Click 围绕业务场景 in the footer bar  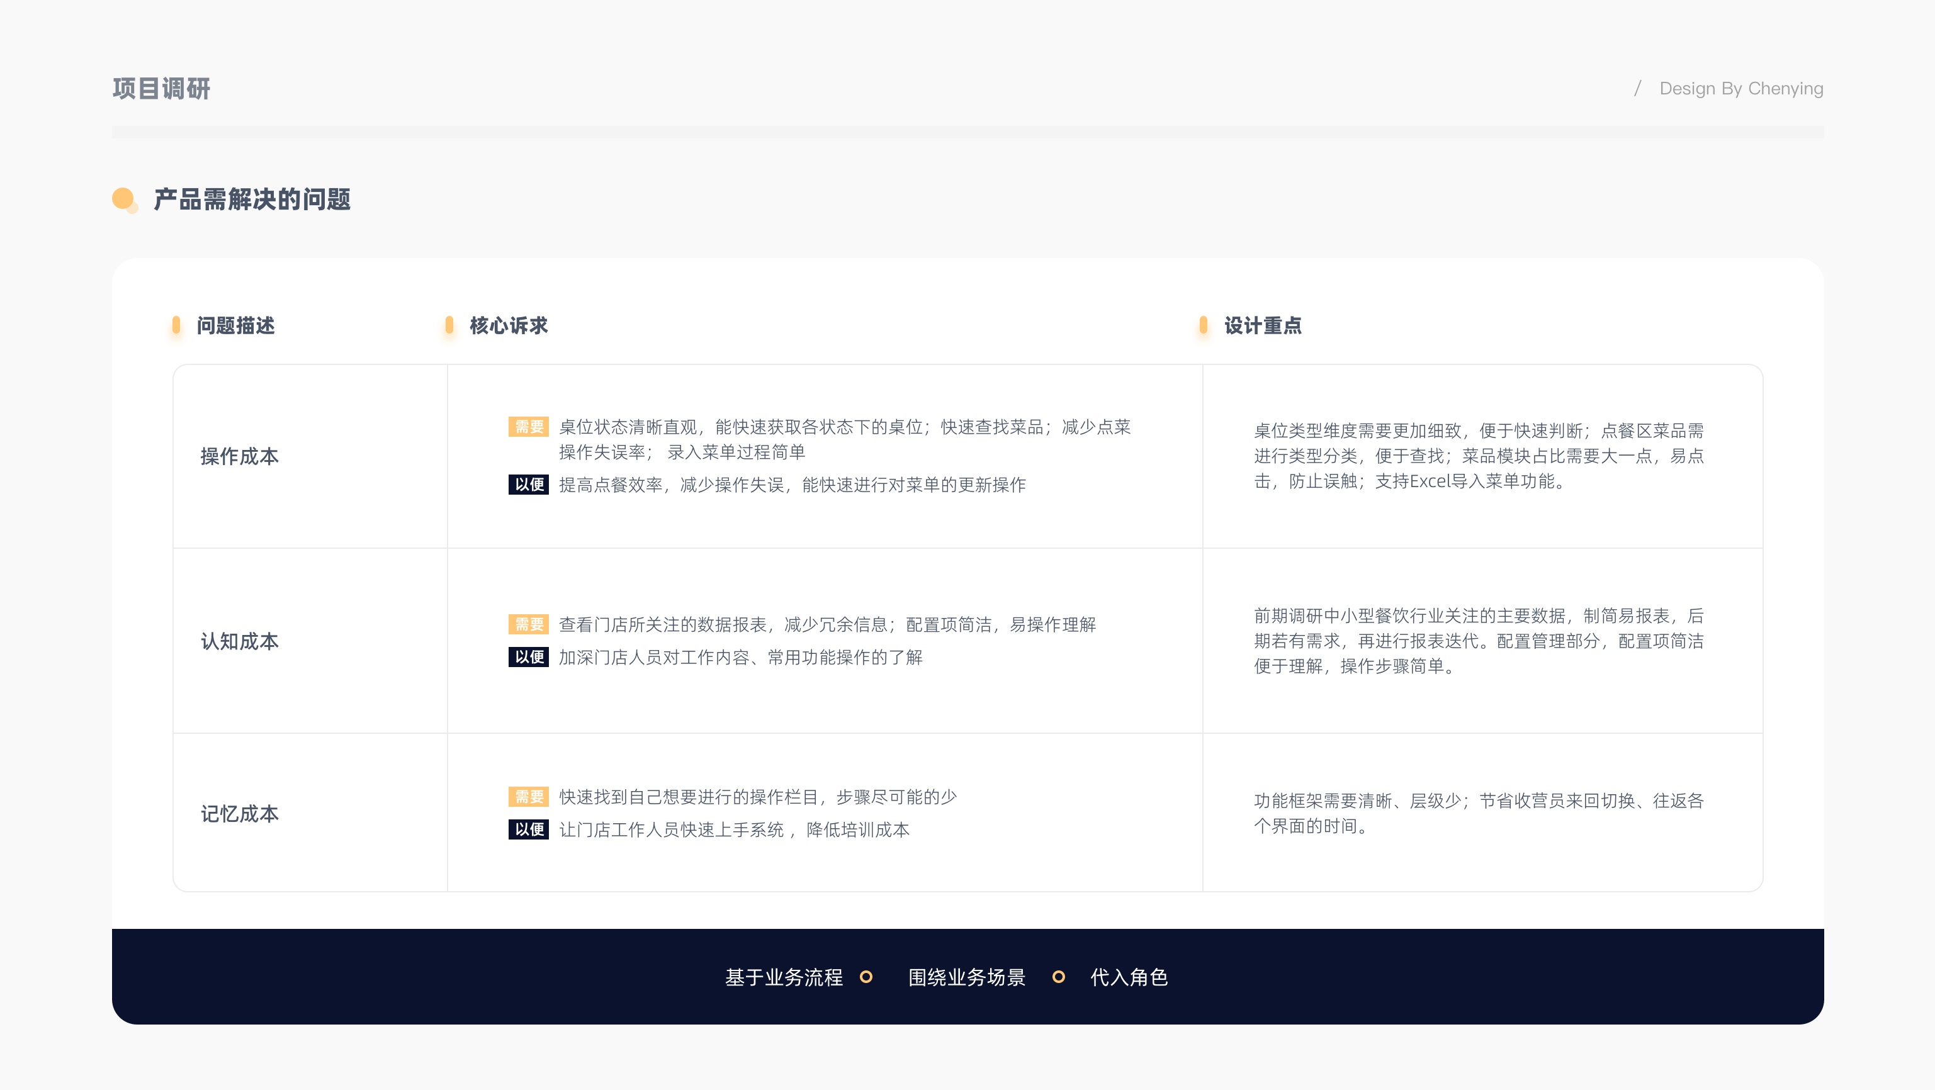967,977
